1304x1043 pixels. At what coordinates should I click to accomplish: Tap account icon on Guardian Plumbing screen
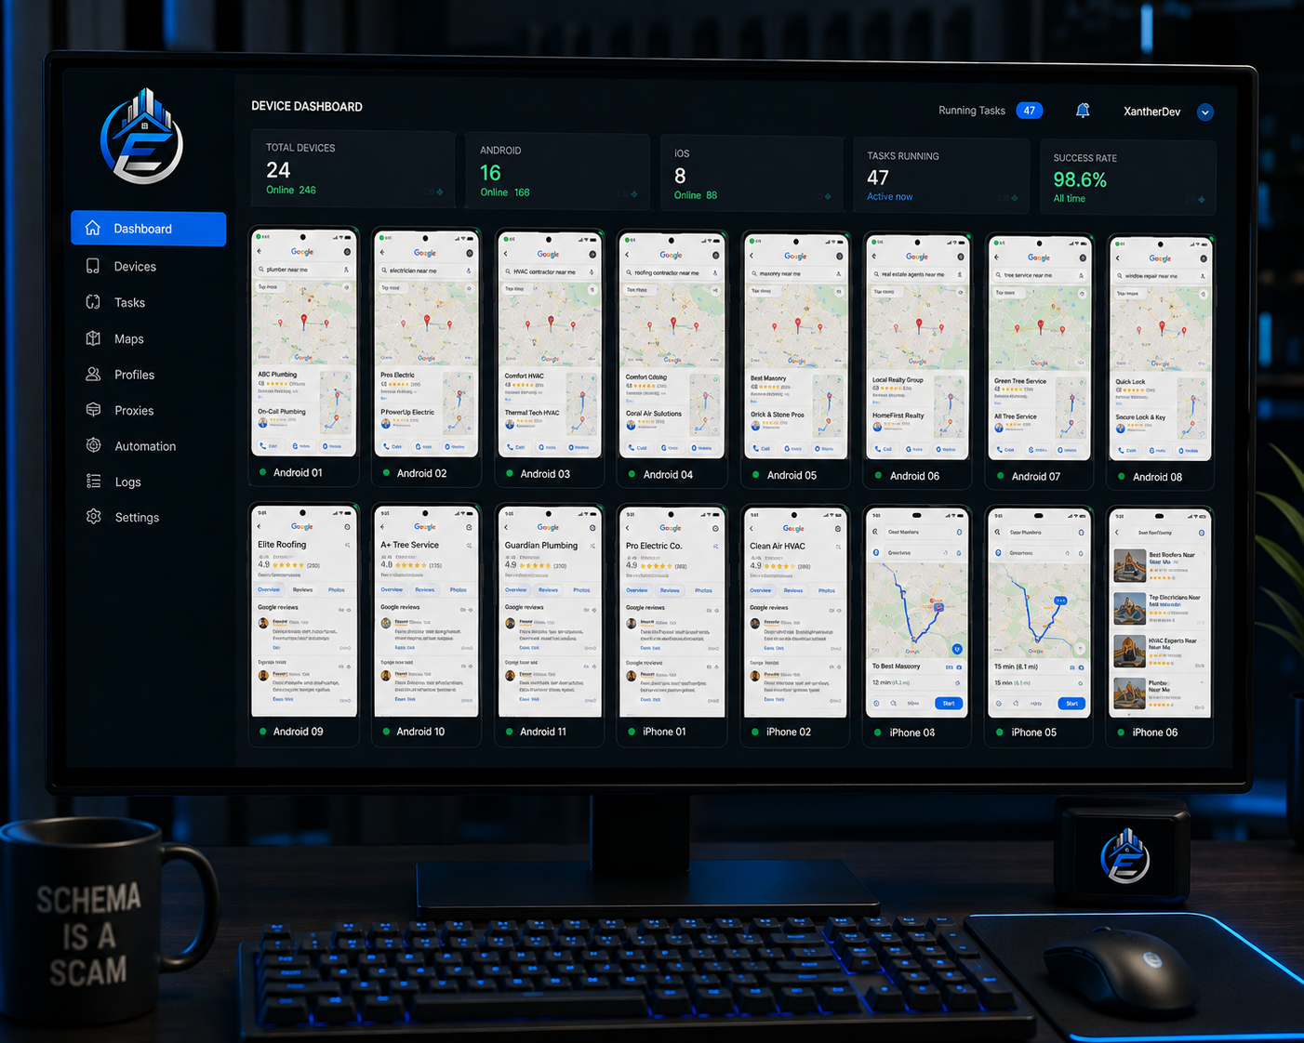592,527
